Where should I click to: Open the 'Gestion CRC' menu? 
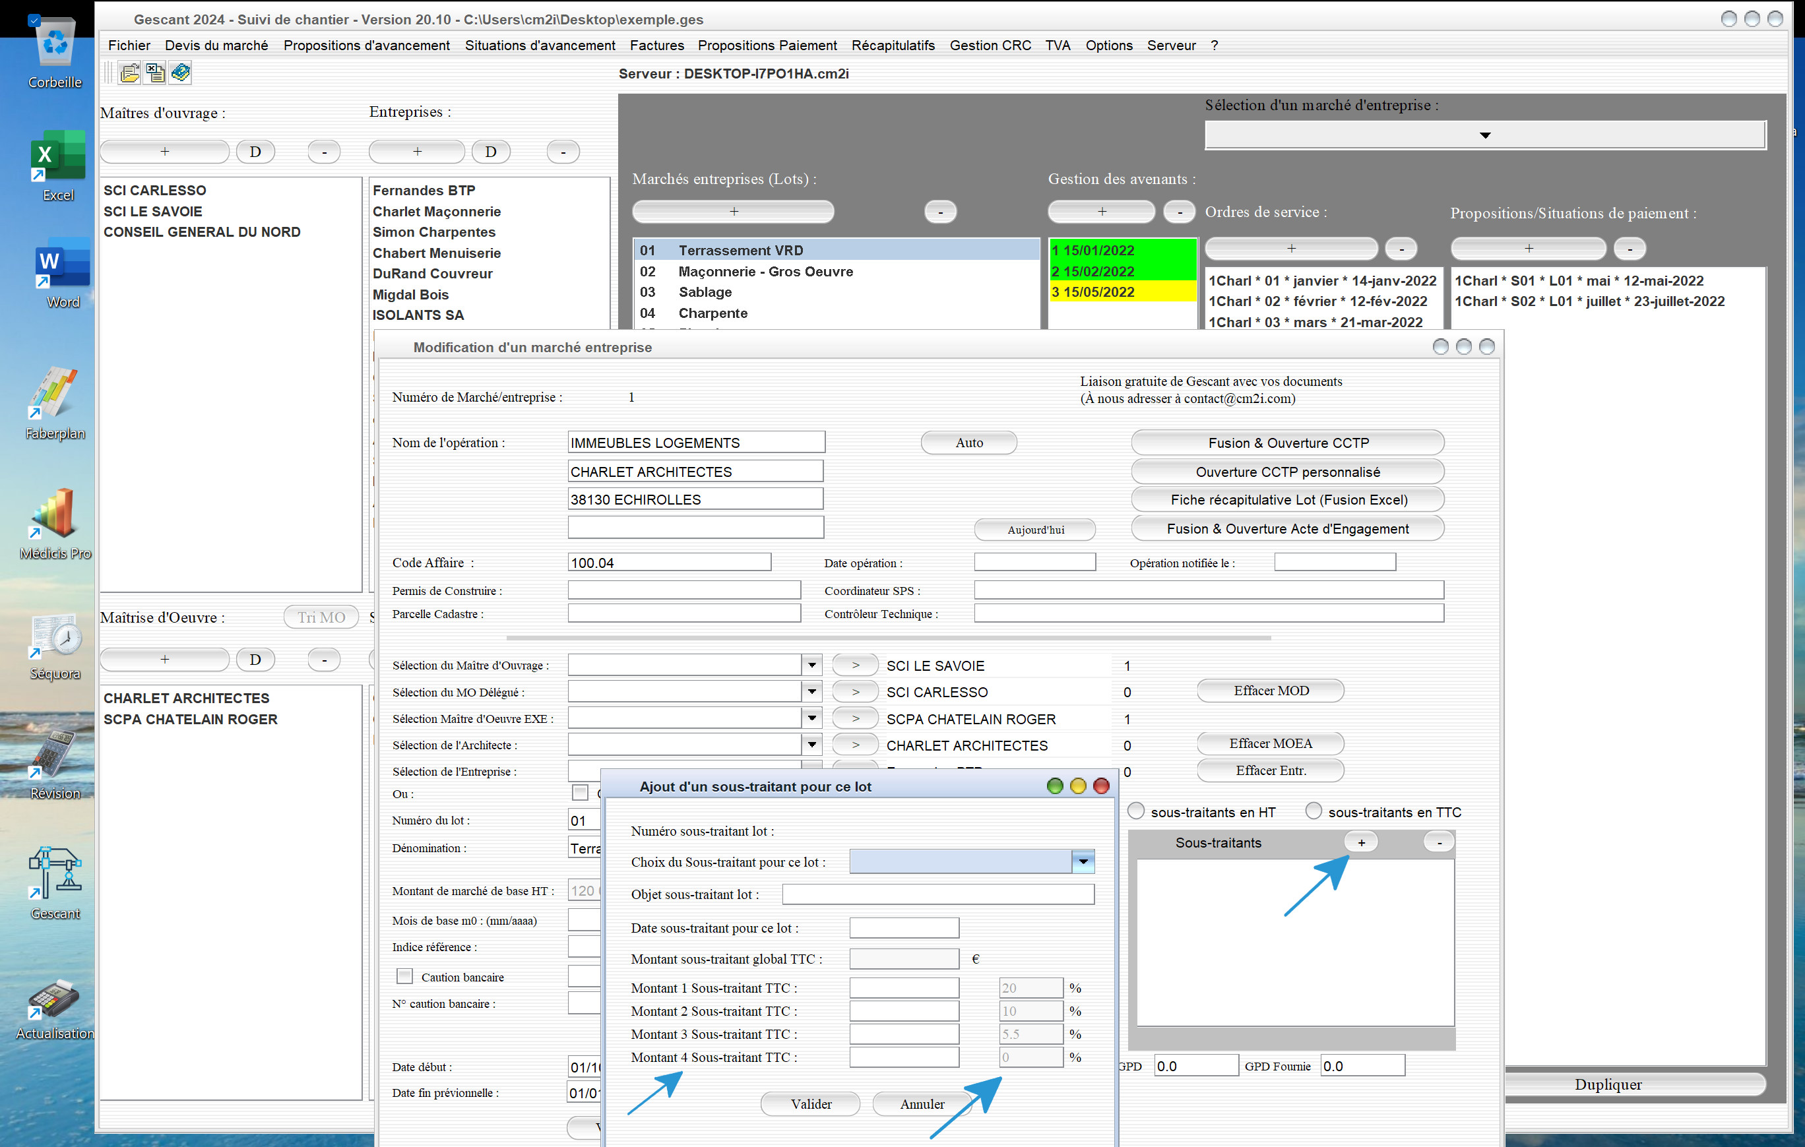990,46
